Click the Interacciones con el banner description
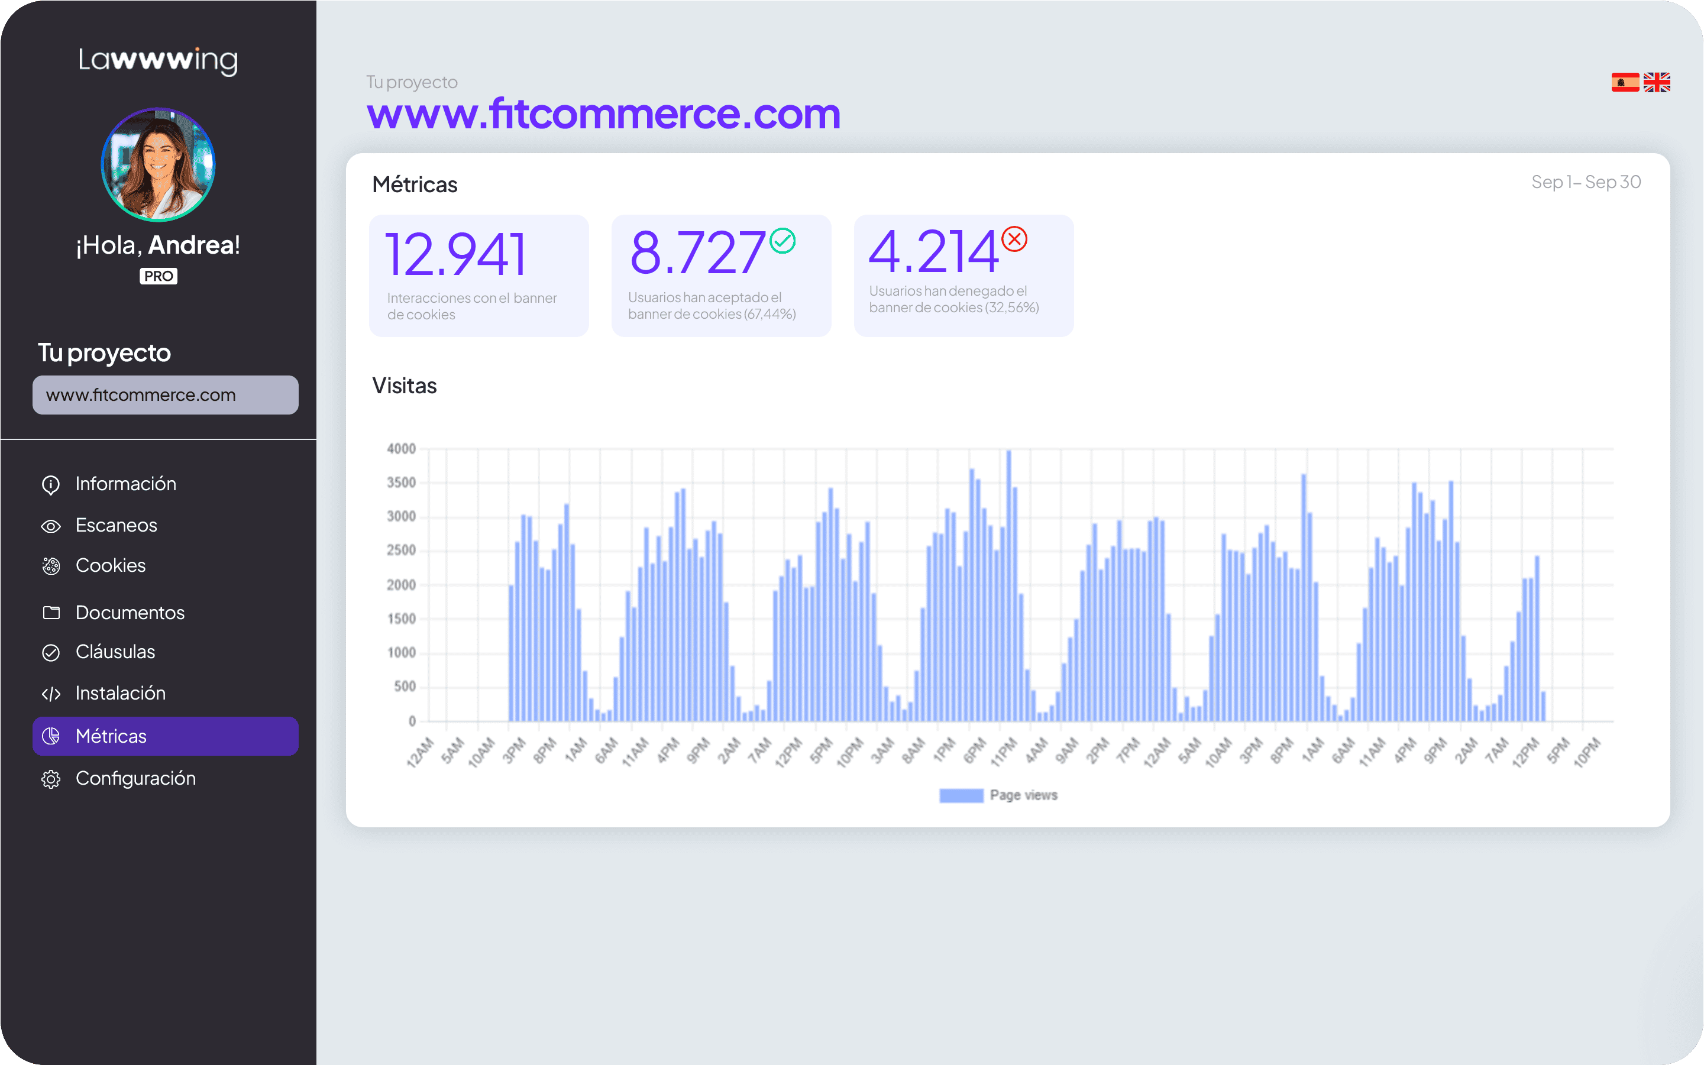 [x=472, y=306]
